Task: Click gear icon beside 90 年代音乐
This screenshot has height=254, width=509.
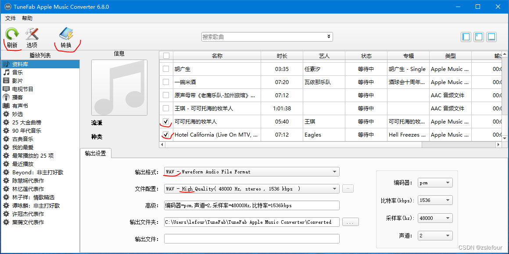Action: coord(6,131)
